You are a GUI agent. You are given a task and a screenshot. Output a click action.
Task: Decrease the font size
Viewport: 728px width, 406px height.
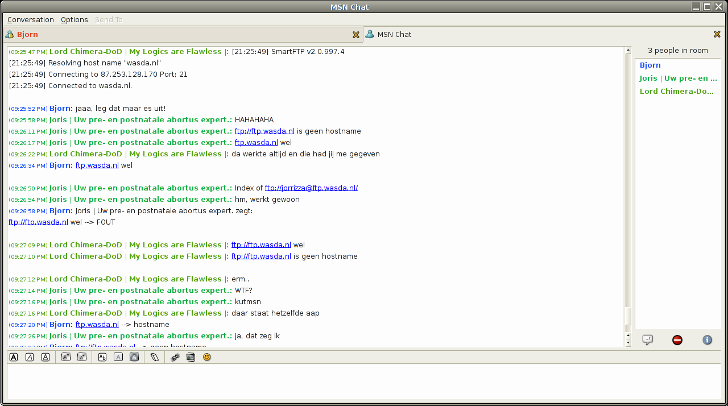pyautogui.click(x=82, y=357)
